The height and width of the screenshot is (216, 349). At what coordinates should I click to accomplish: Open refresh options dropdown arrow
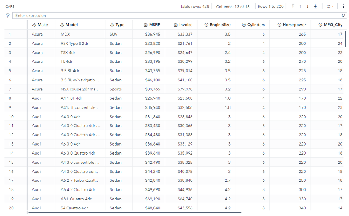[x=333, y=6]
